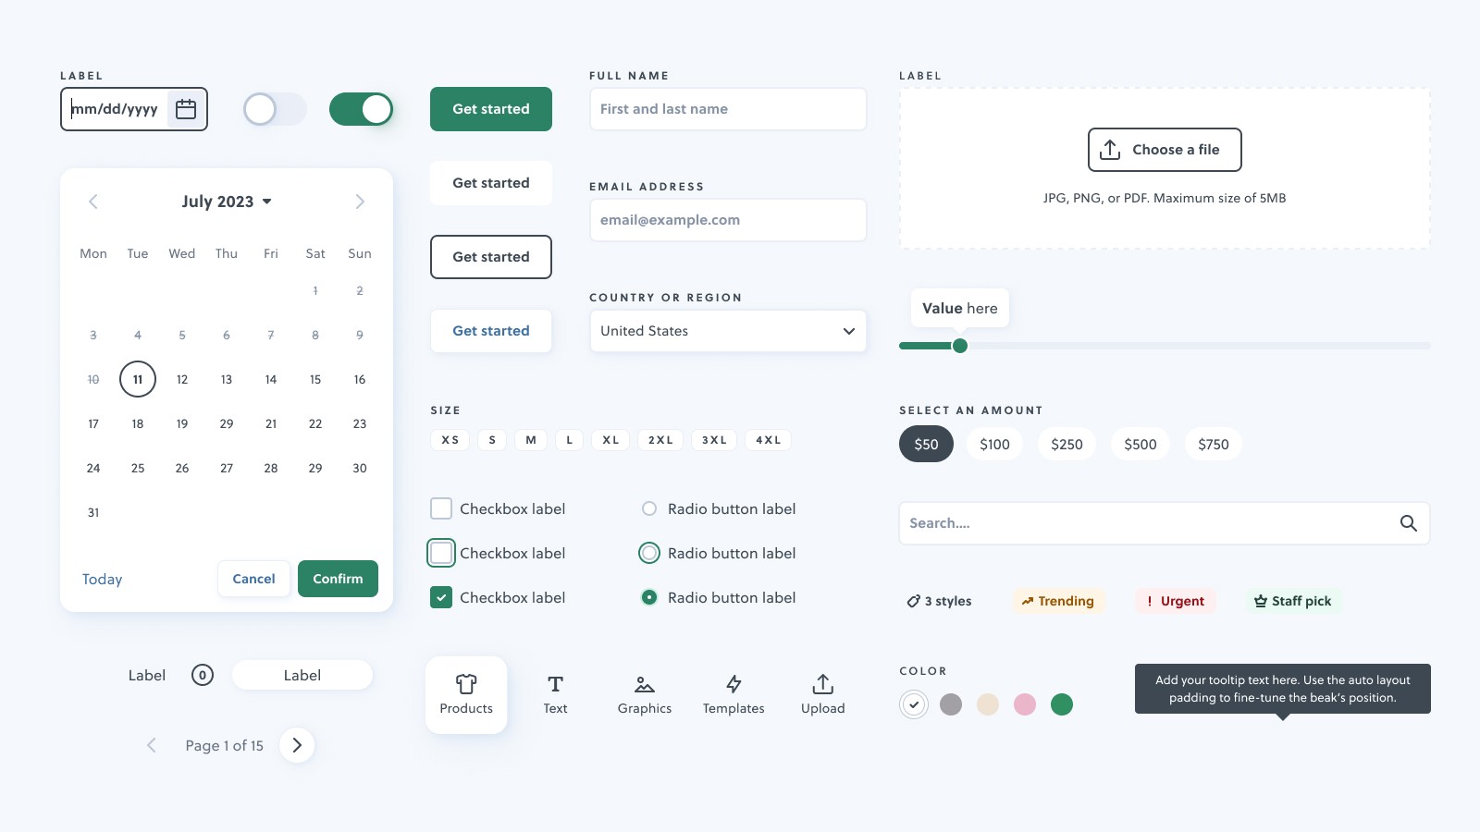Click the 3 styles tag

tap(939, 601)
